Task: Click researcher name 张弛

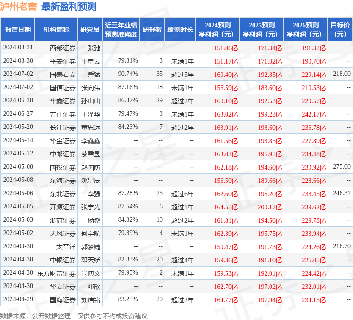Action: [94, 48]
